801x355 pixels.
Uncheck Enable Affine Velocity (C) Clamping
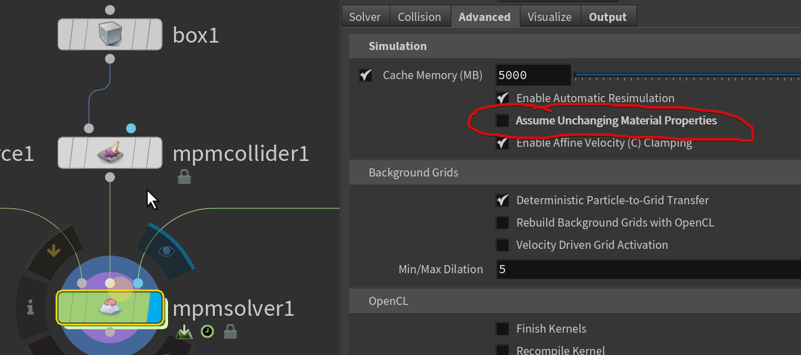point(503,143)
